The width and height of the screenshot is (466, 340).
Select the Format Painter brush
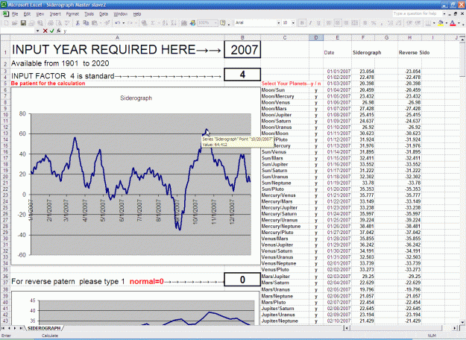point(107,23)
